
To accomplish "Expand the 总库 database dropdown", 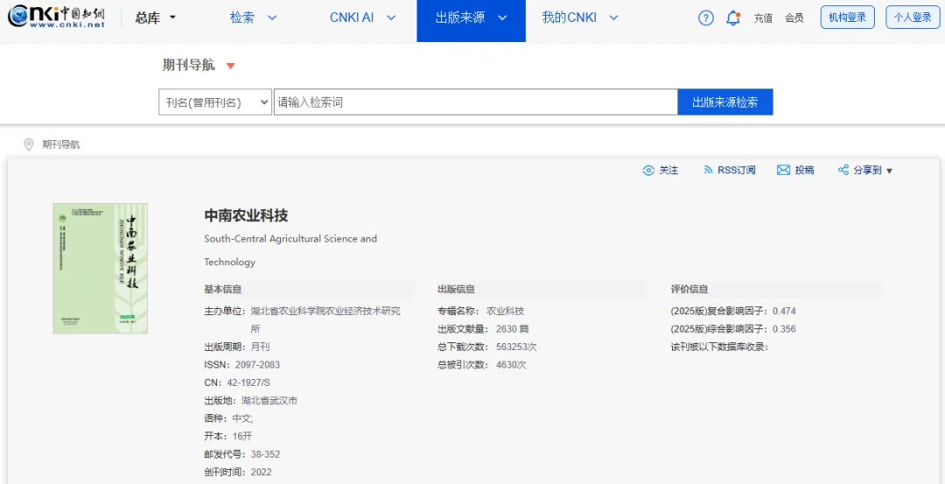I will click(x=173, y=18).
